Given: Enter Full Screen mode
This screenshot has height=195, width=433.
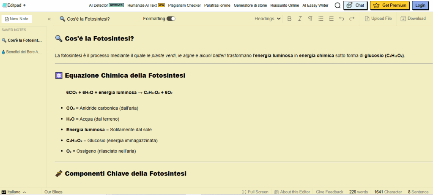Looking at the screenshot, I should point(255,192).
